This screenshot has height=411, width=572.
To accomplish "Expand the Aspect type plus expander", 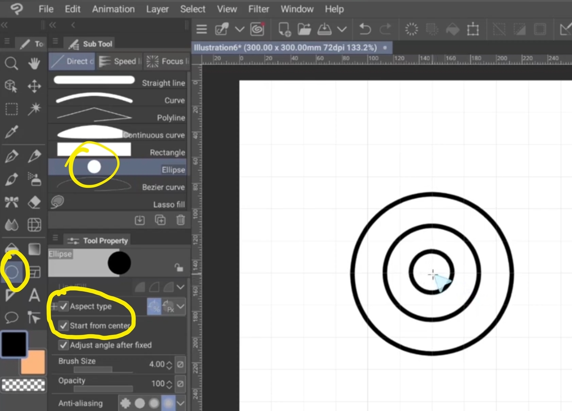I will (x=54, y=306).
